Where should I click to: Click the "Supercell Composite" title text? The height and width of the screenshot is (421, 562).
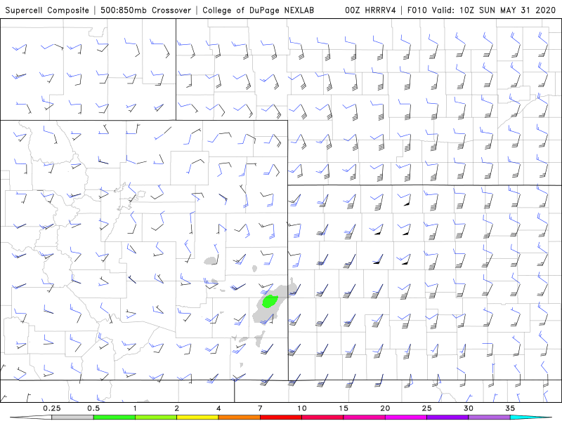click(x=47, y=10)
